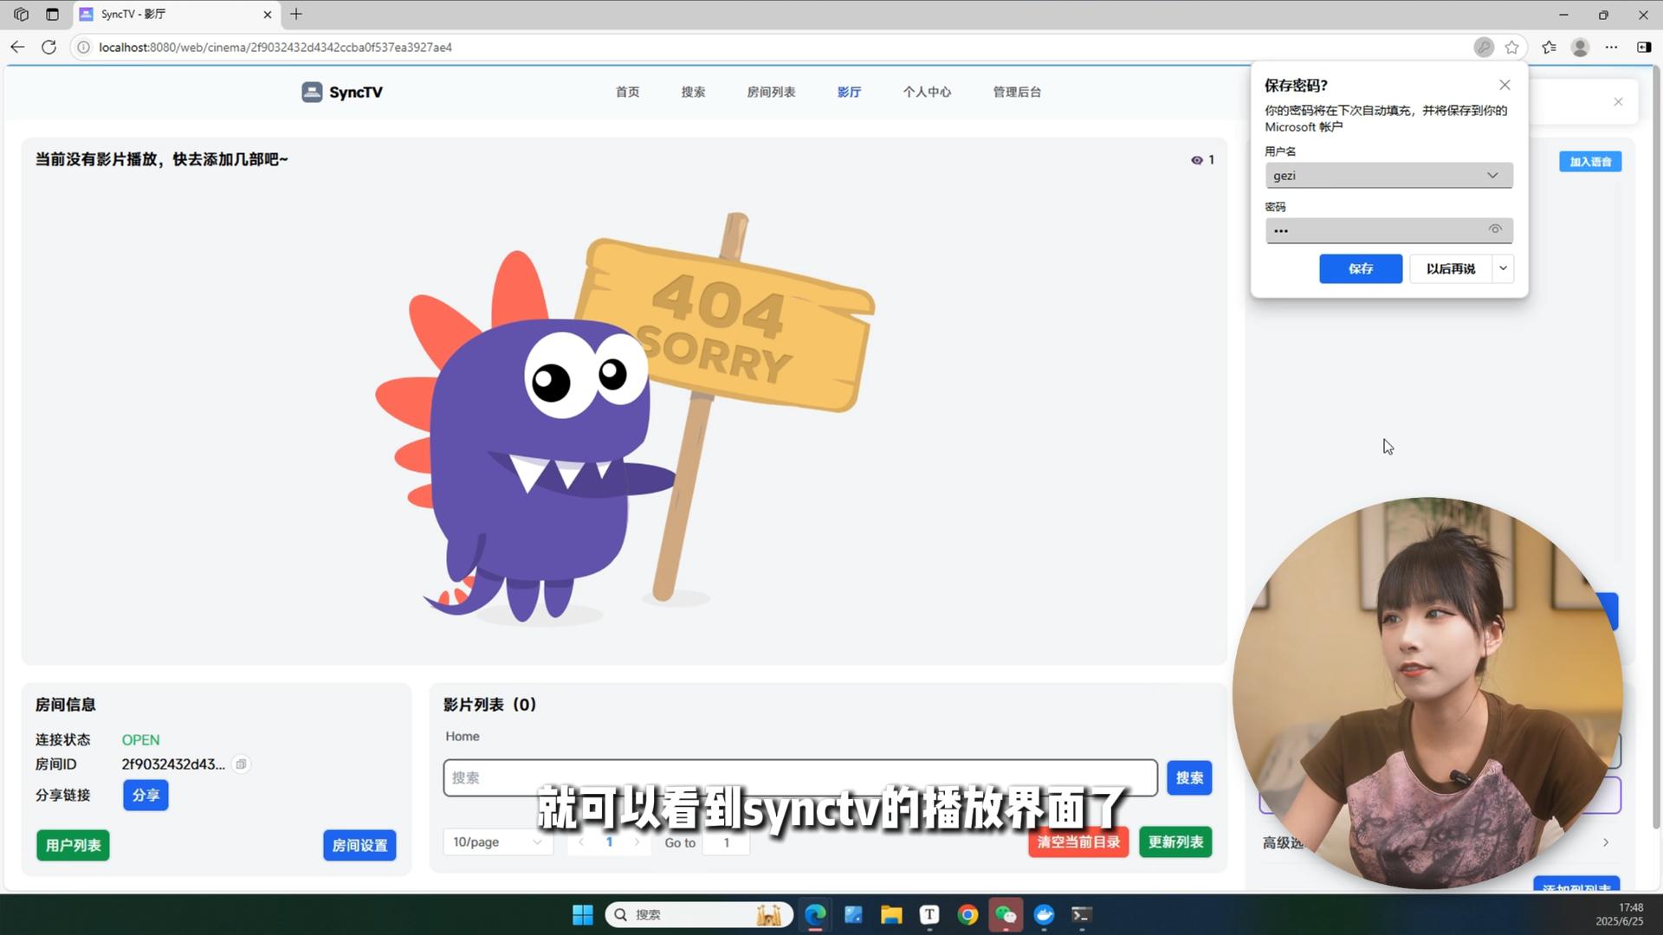This screenshot has height=935, width=1663.
Task: Click 更新列表 green button
Action: click(x=1175, y=841)
